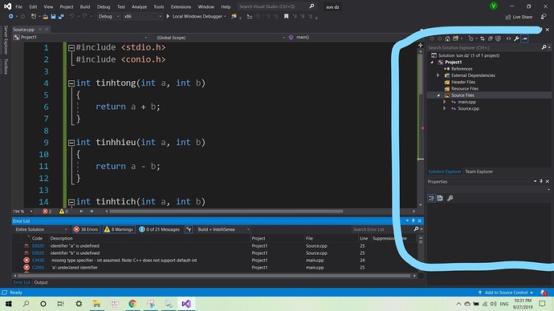Open error code C4430 link
The height and width of the screenshot is (311, 554).
[39, 261]
